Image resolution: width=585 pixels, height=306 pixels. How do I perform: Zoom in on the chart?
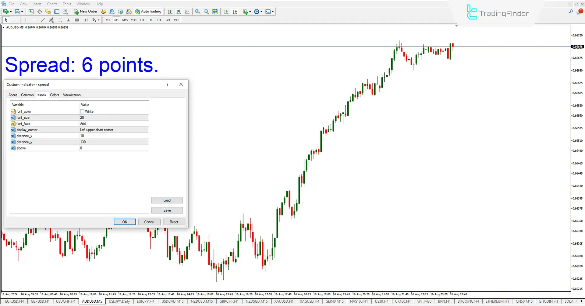[x=198, y=12]
